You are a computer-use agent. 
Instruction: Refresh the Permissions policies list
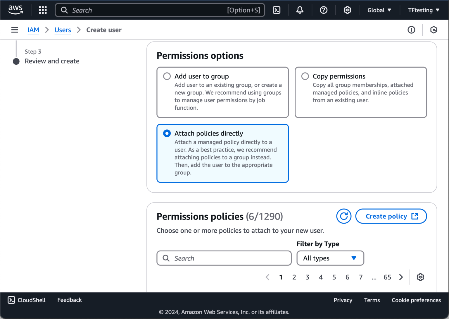click(x=344, y=216)
